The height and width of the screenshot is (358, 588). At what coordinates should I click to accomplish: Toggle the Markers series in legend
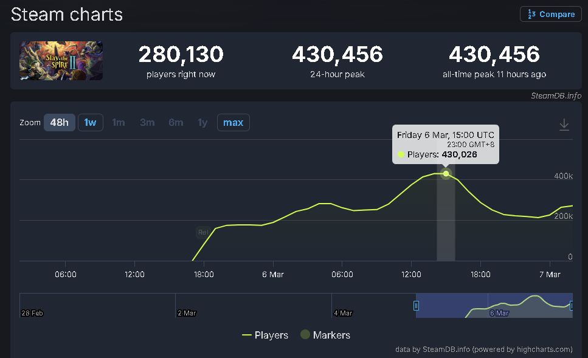click(325, 335)
